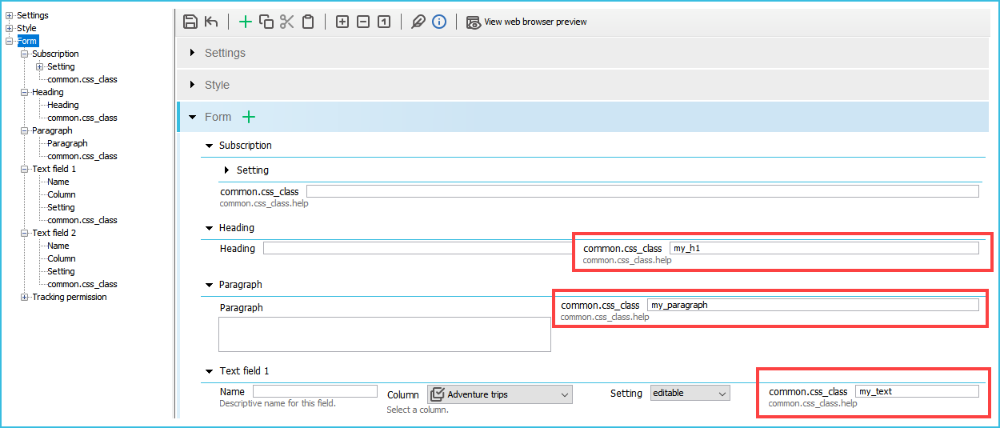This screenshot has height=428, width=1000.
Task: Click the 'Select a column.' hint text
Action: pyautogui.click(x=418, y=410)
